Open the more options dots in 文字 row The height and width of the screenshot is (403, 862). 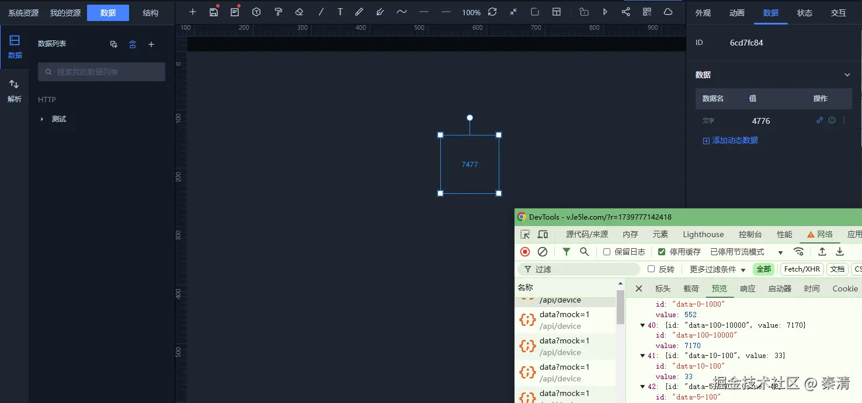pyautogui.click(x=844, y=120)
